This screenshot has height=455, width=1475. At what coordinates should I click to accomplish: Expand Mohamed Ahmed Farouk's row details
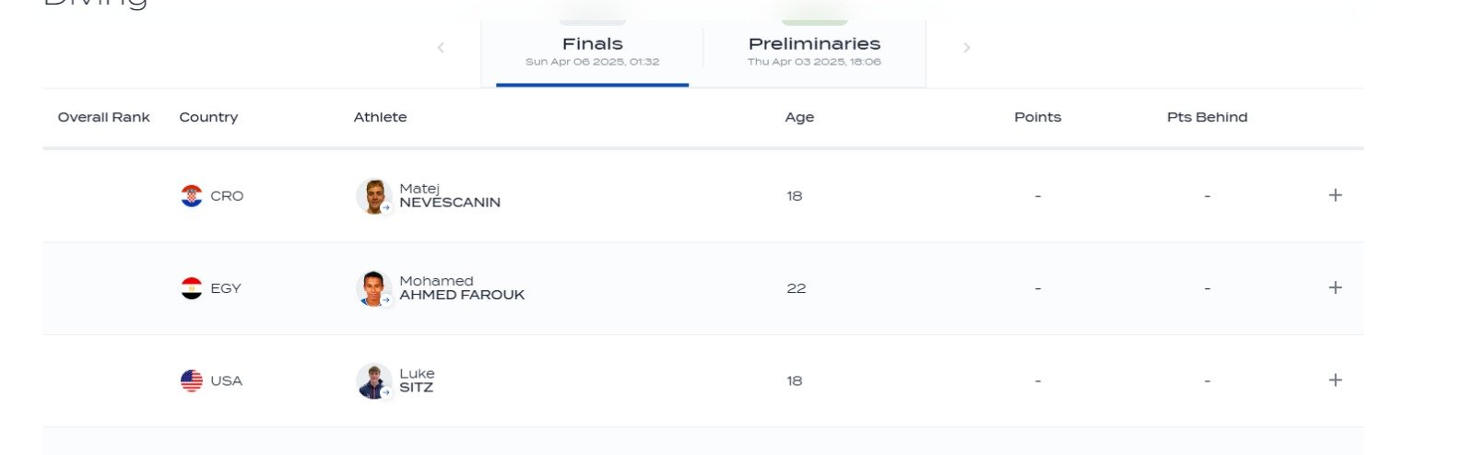1335,287
